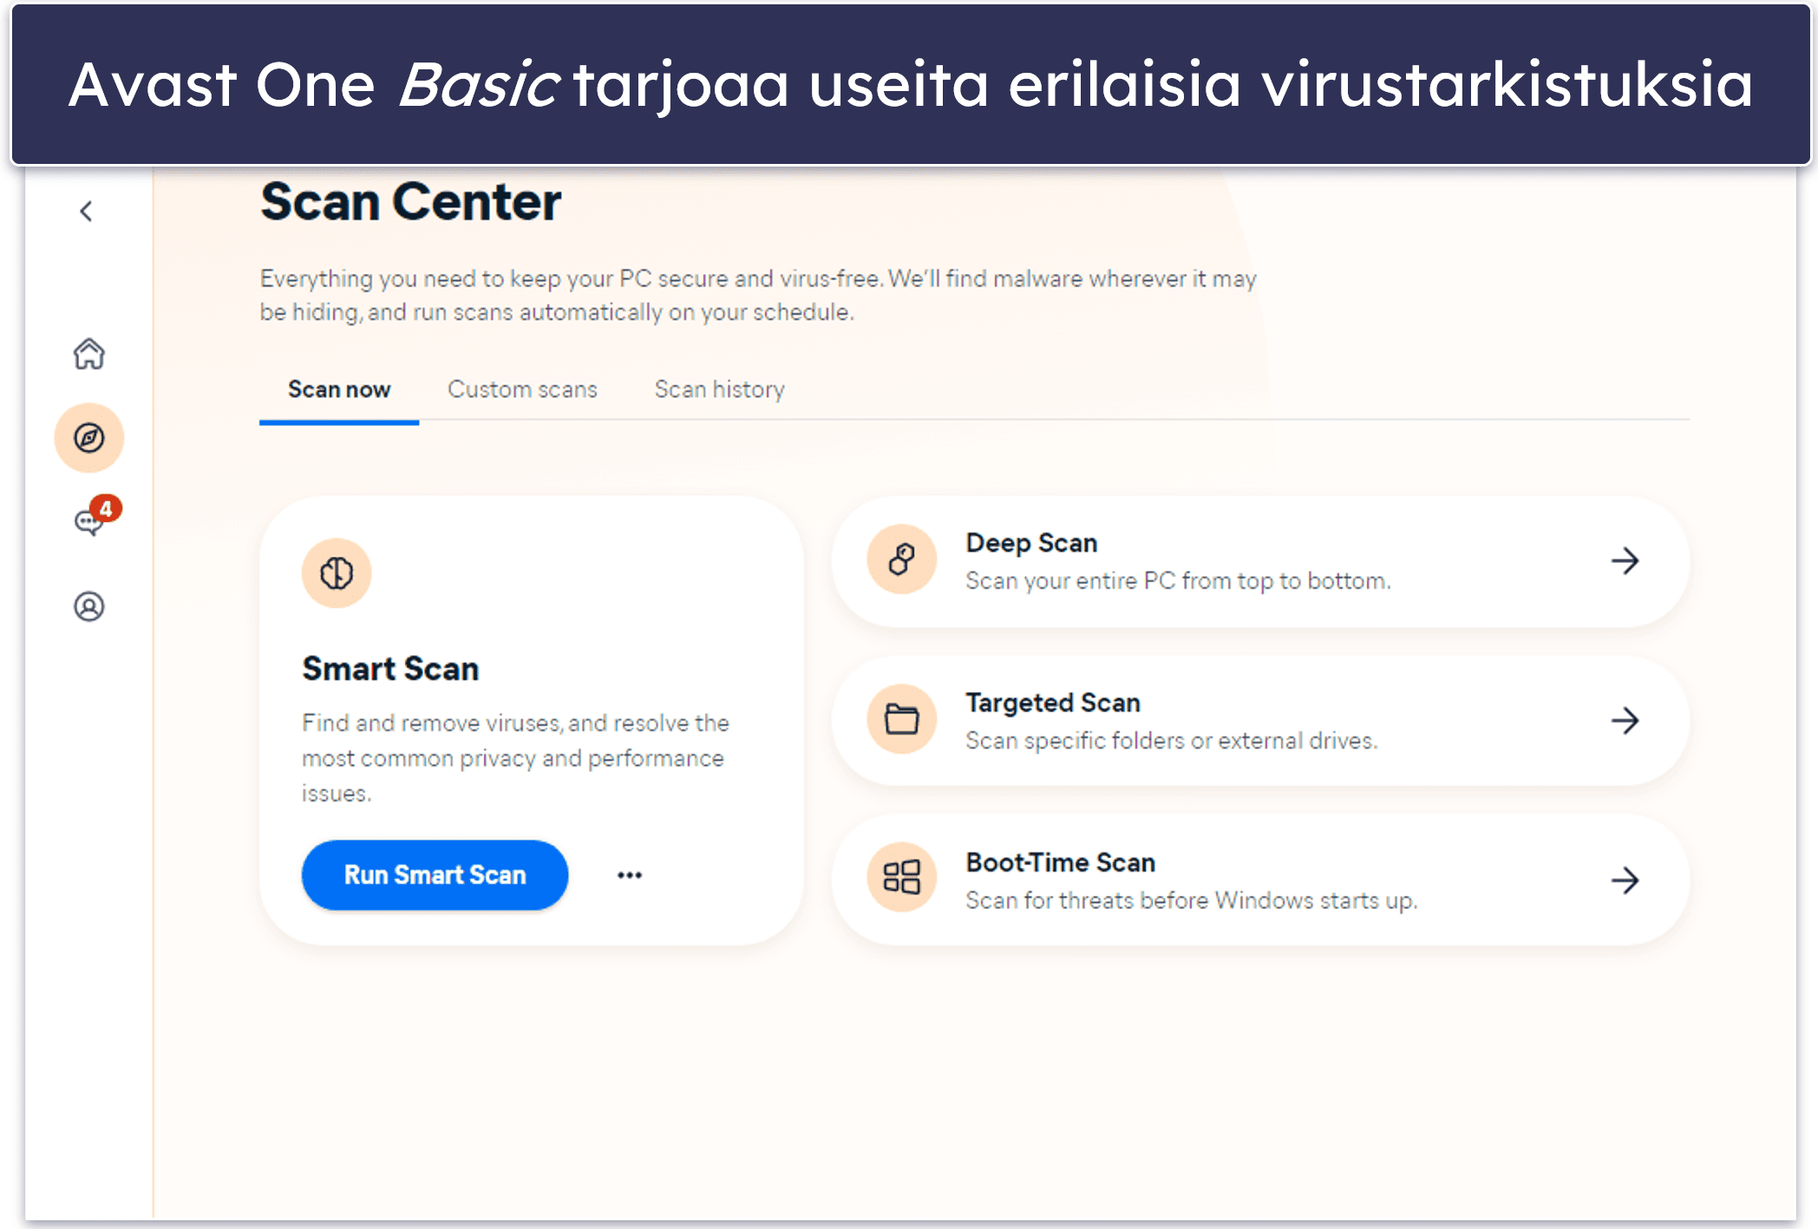Select the Explore compass icon
The image size is (1818, 1229).
click(89, 438)
